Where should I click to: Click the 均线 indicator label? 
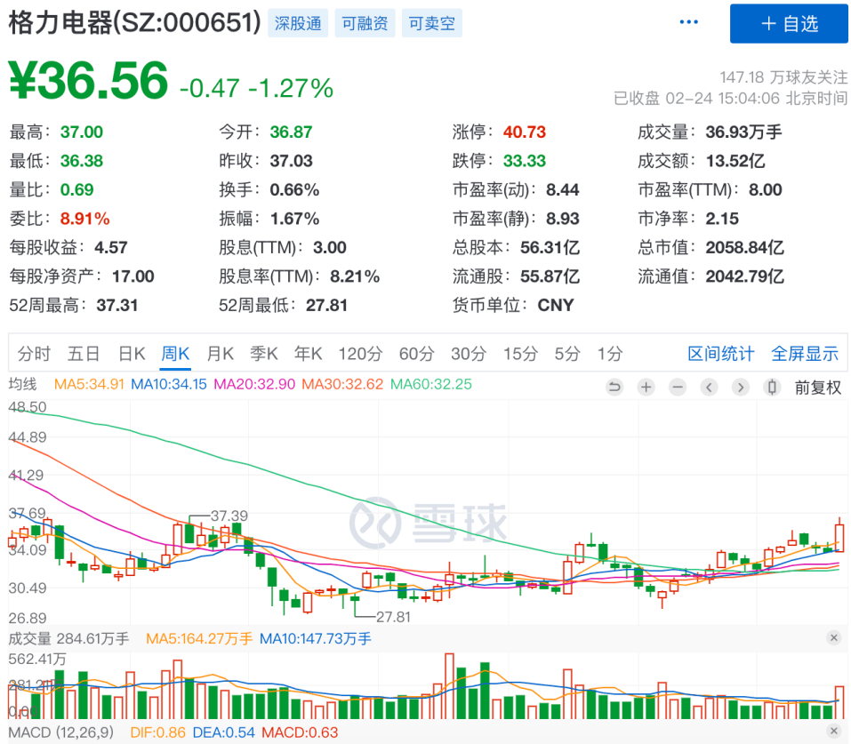point(23,384)
